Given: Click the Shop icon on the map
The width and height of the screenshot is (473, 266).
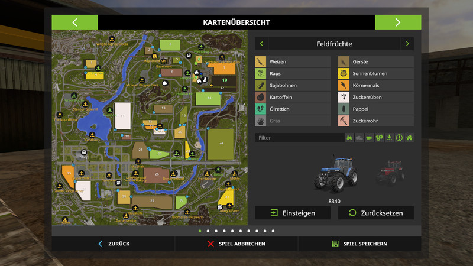Looking at the screenshot, I should pyautogui.click(x=84, y=153).
